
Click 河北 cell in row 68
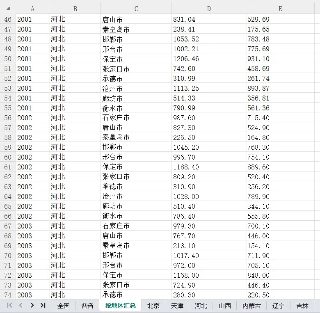coord(75,236)
